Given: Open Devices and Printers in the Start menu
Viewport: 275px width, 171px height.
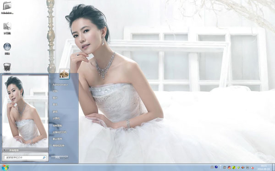Looking at the screenshot, I should click(60, 132).
